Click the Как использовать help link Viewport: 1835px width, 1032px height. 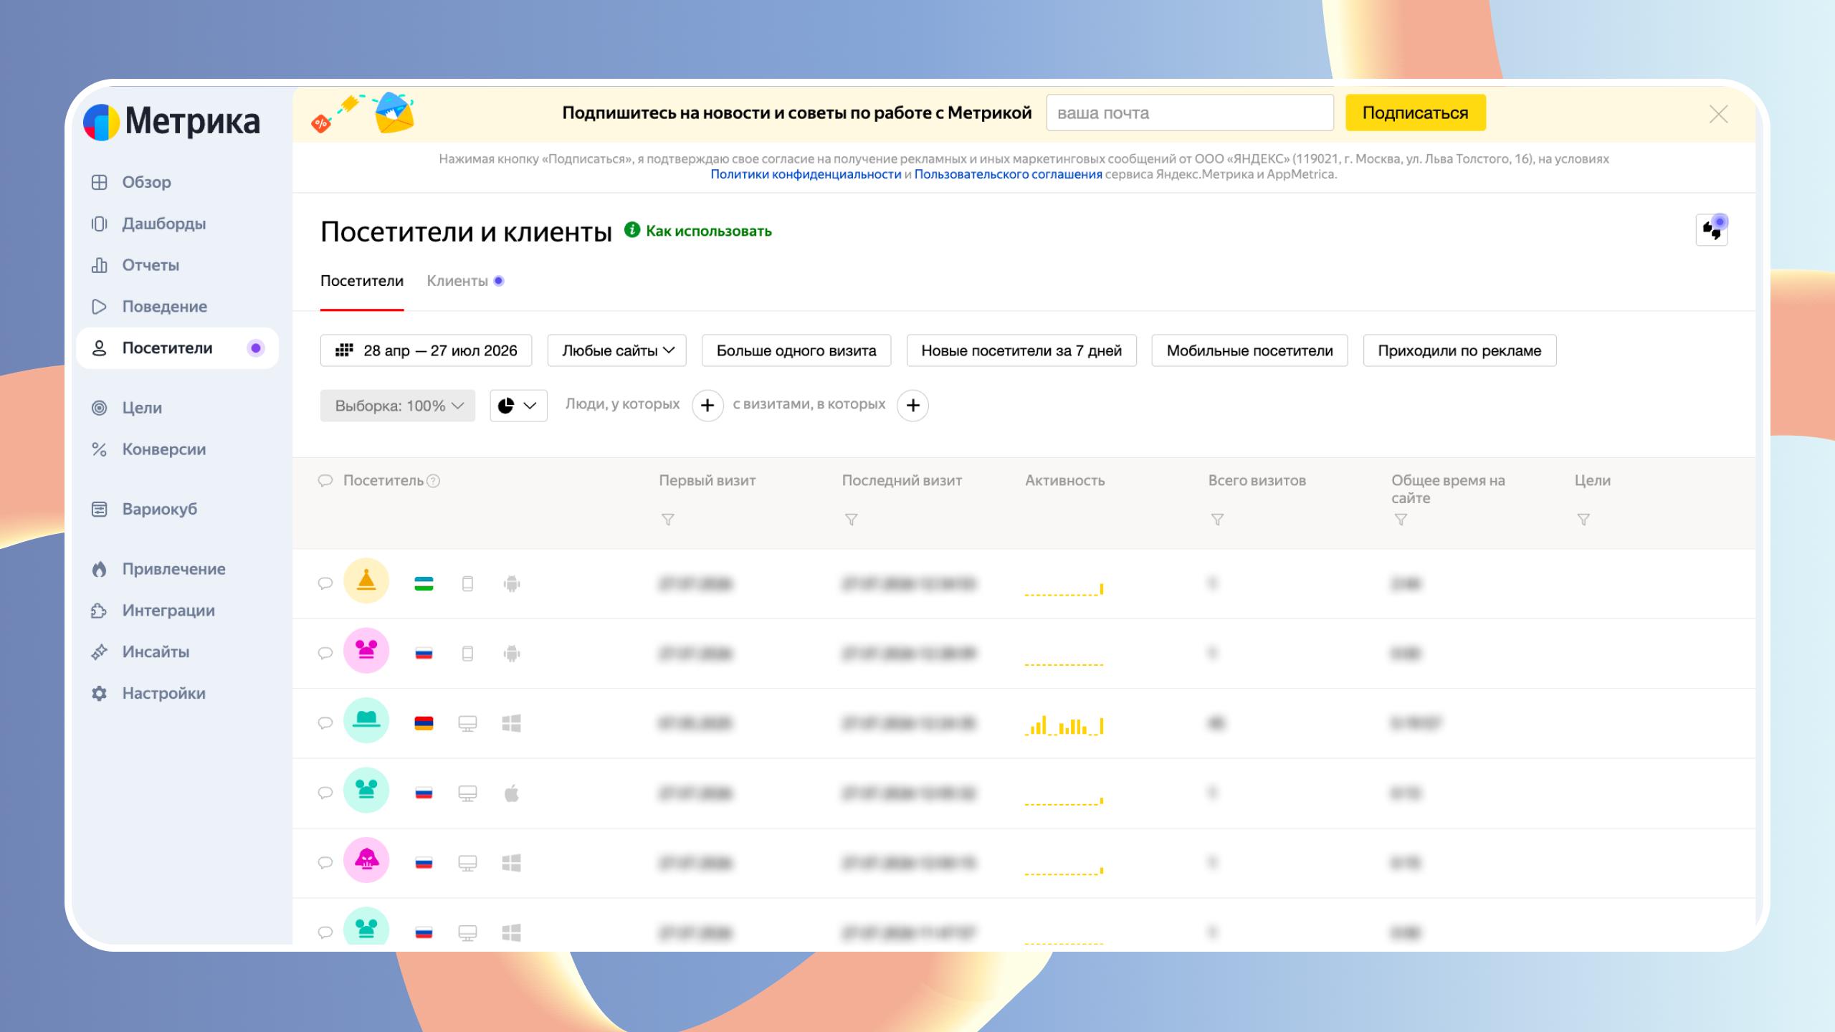click(x=698, y=231)
